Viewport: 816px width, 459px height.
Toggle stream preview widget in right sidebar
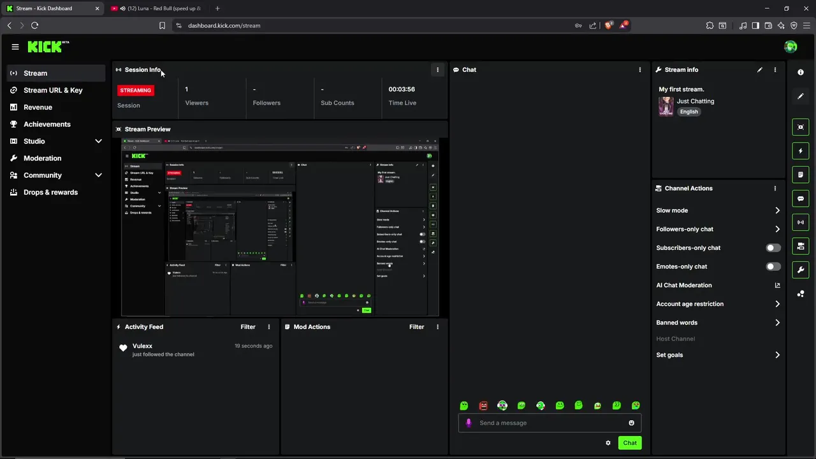click(801, 127)
